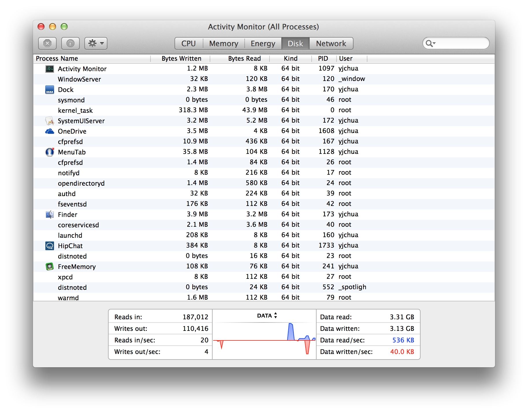Switch to the CPU tab
The height and width of the screenshot is (413, 528).
click(x=189, y=43)
